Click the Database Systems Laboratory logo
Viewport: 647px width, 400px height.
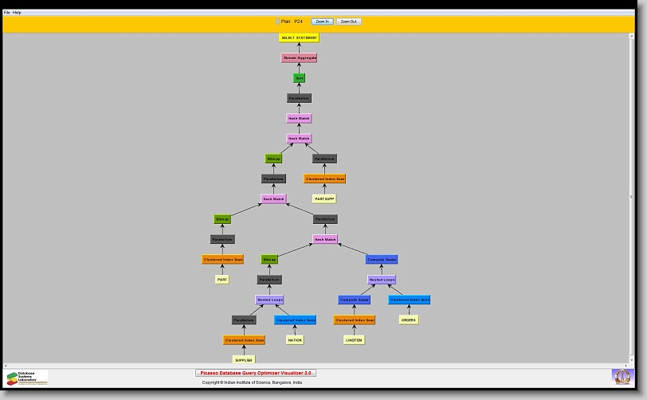pyautogui.click(x=27, y=378)
